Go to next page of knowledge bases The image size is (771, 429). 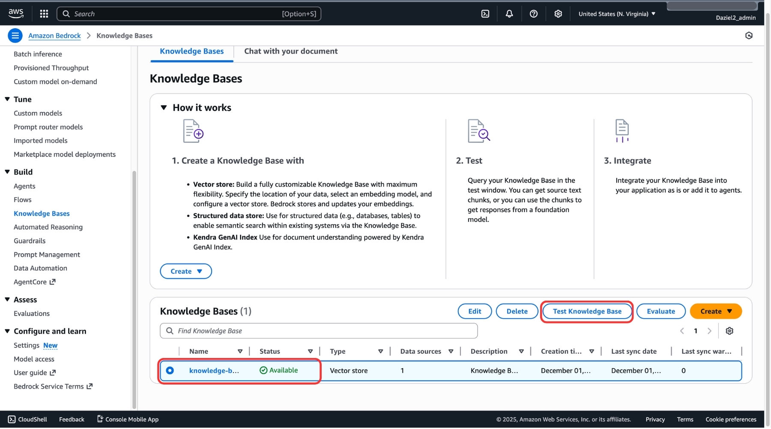pos(709,331)
